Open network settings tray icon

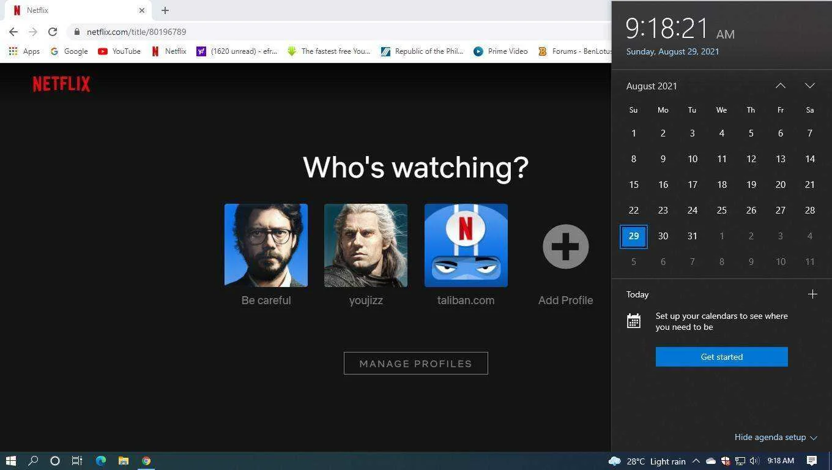(x=740, y=461)
